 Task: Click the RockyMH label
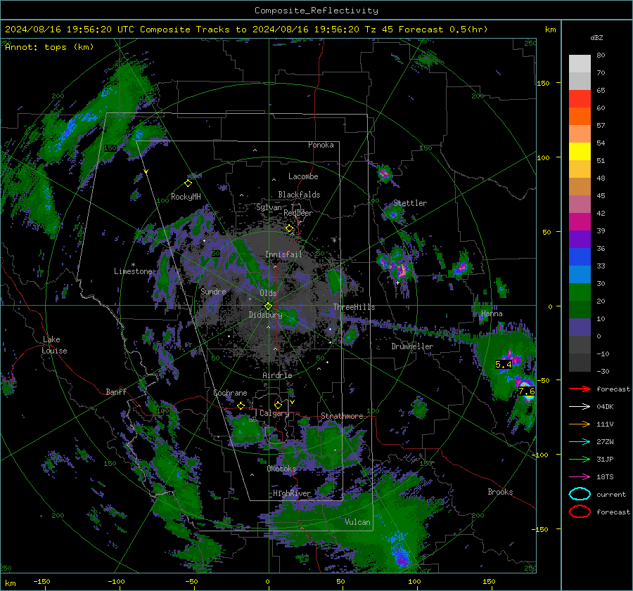(186, 197)
